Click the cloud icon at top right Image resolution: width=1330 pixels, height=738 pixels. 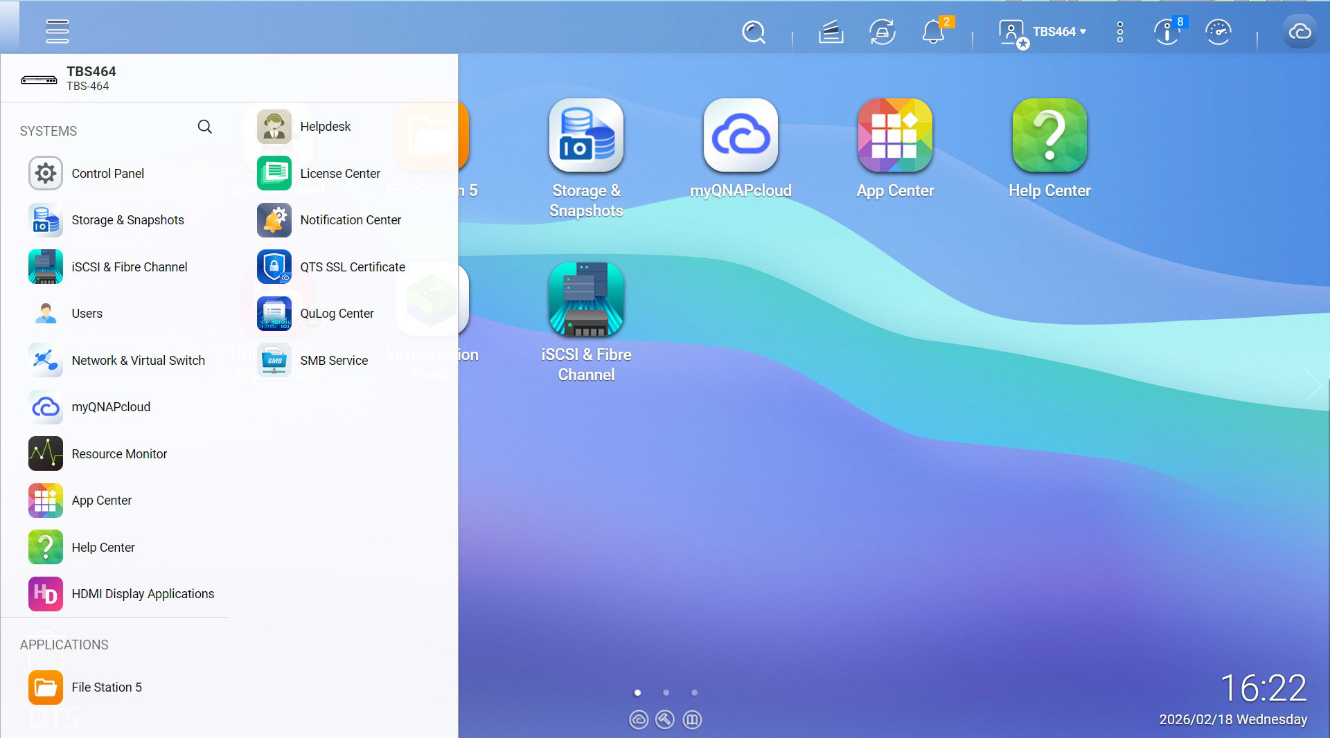coord(1300,32)
